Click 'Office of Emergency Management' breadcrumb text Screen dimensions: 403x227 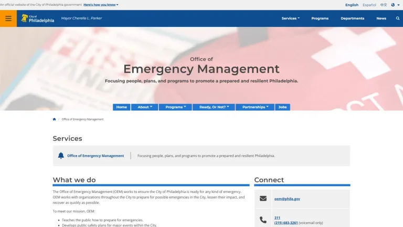point(82,119)
